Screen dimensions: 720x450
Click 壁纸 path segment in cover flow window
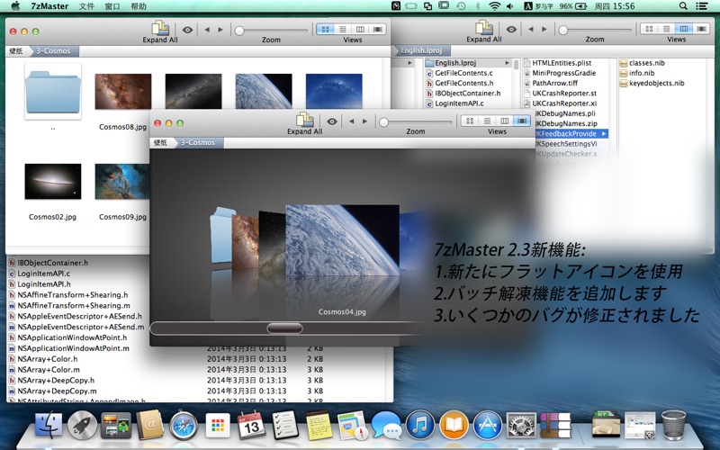[x=161, y=143]
